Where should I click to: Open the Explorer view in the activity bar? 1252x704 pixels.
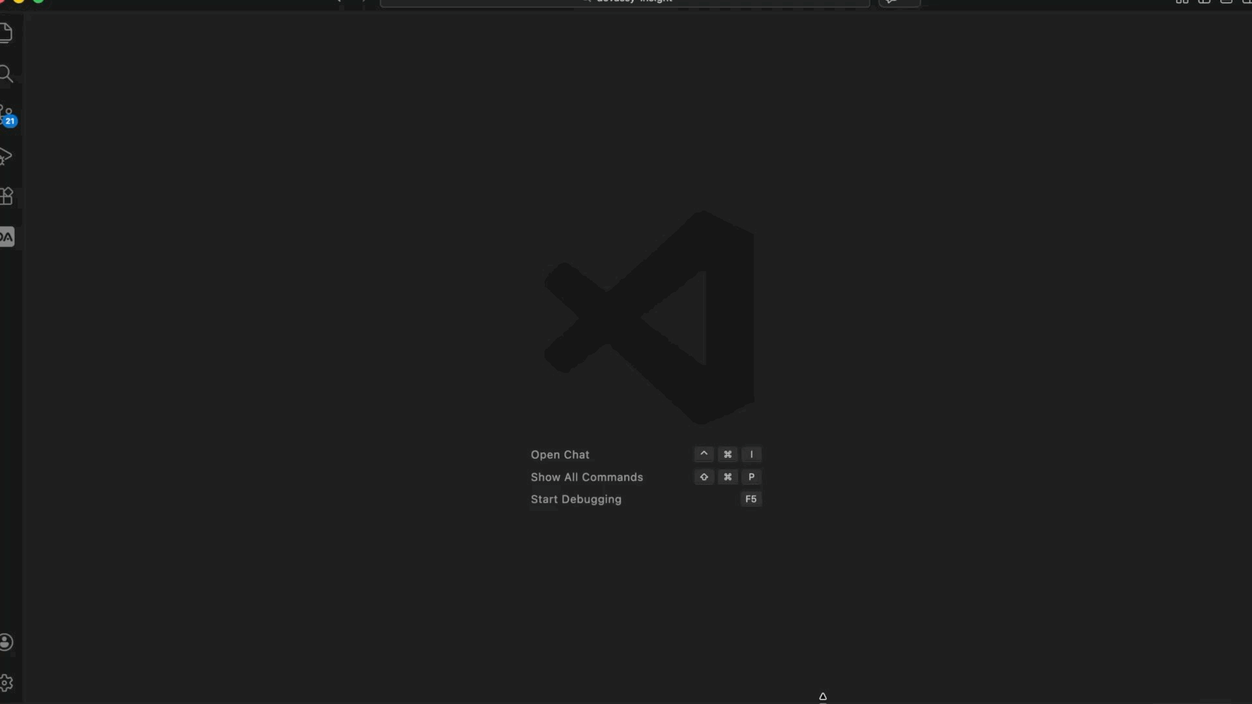7,32
